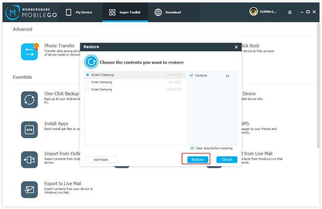The width and height of the screenshot is (322, 209).
Task: Click the Restore button
Action: pyautogui.click(x=198, y=160)
